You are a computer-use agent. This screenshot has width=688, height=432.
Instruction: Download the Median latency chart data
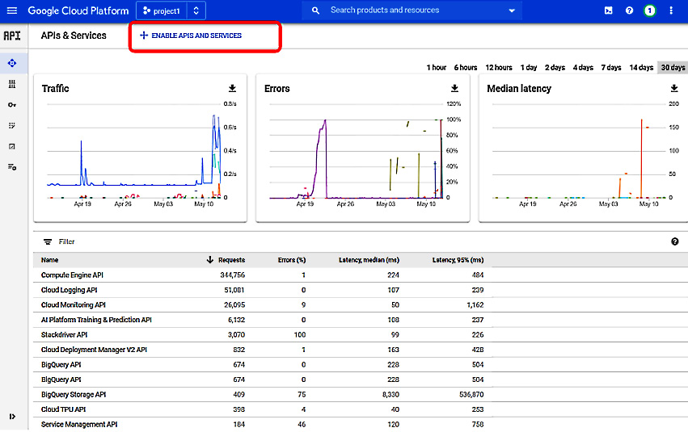click(674, 89)
